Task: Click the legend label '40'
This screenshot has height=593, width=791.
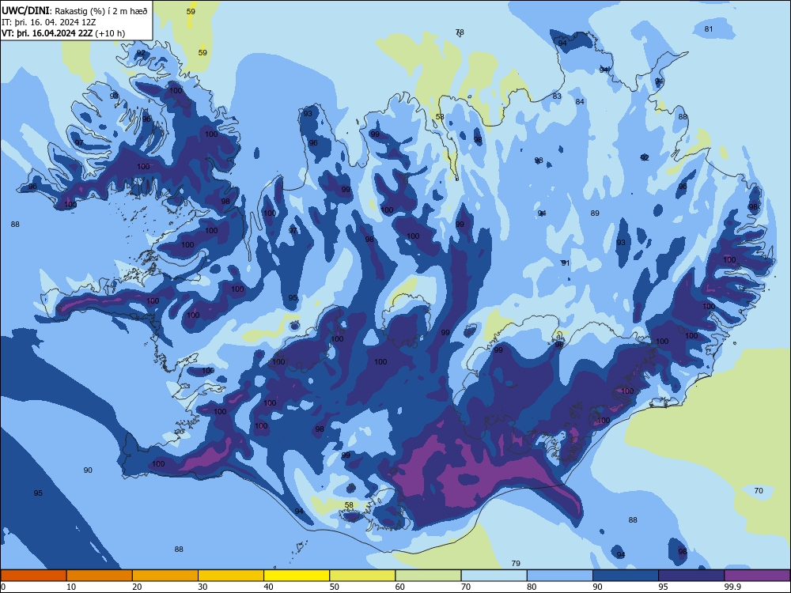Action: coord(268,587)
